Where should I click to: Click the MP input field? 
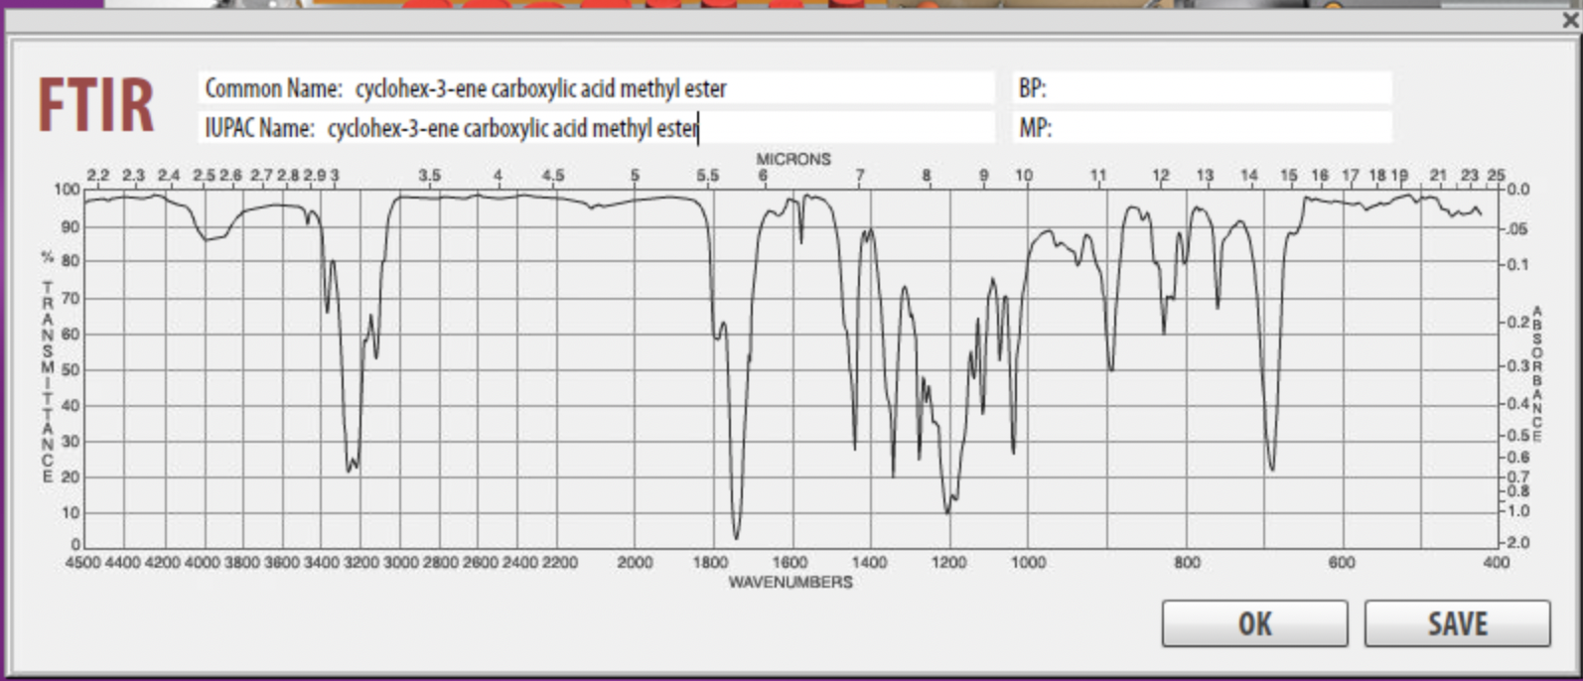pos(1202,128)
